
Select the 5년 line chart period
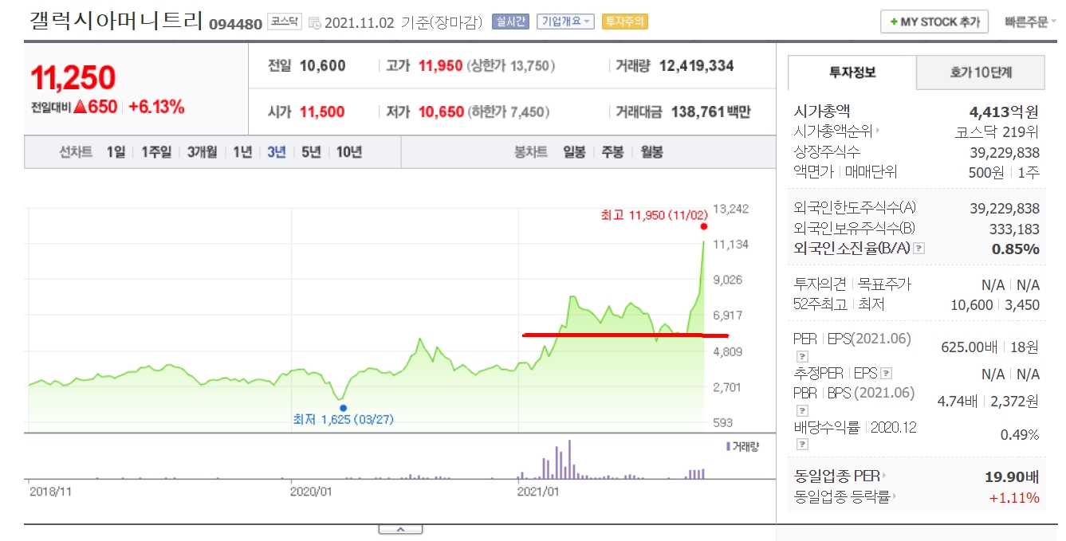coord(311,152)
